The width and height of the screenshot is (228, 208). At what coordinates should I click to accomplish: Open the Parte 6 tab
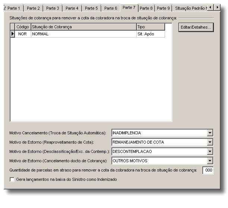click(111, 8)
